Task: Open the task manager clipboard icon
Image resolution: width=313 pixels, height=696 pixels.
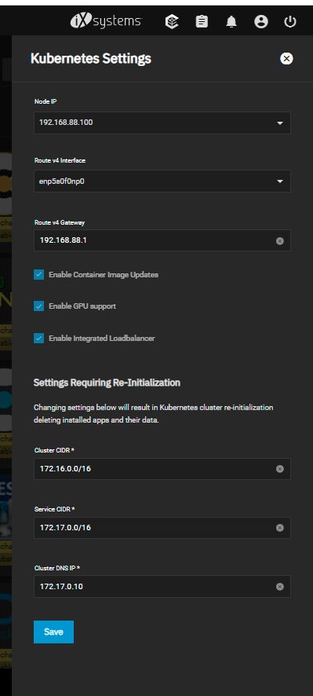Action: [202, 22]
